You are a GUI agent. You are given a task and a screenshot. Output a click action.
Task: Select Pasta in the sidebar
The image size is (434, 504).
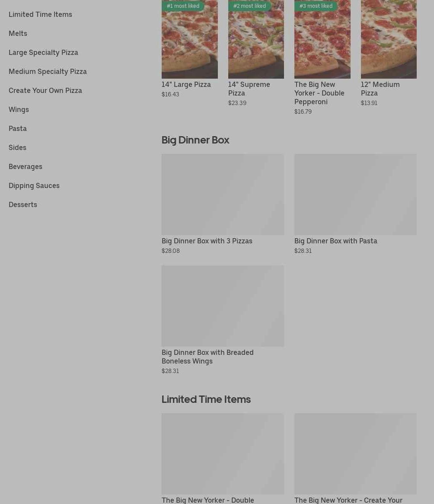click(18, 128)
